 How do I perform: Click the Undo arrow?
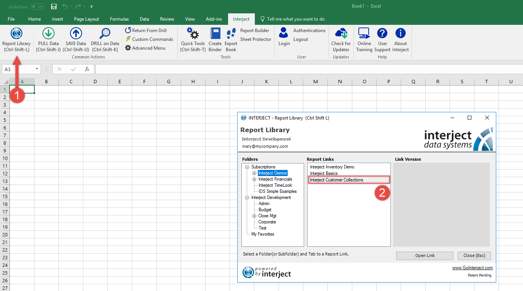click(x=65, y=6)
